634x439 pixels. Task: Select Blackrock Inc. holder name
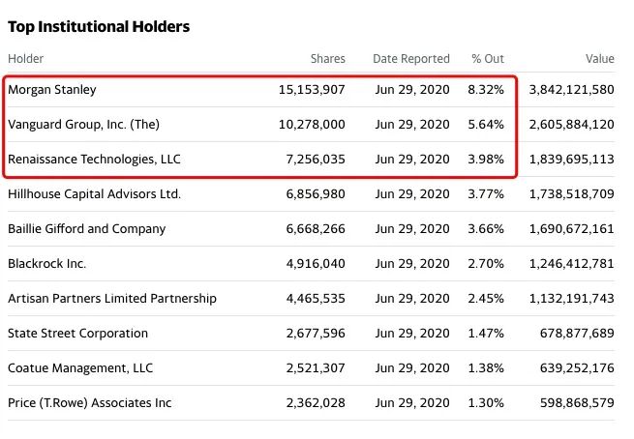pyautogui.click(x=46, y=264)
